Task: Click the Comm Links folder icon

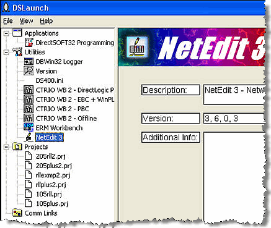Action: [x=17, y=213]
